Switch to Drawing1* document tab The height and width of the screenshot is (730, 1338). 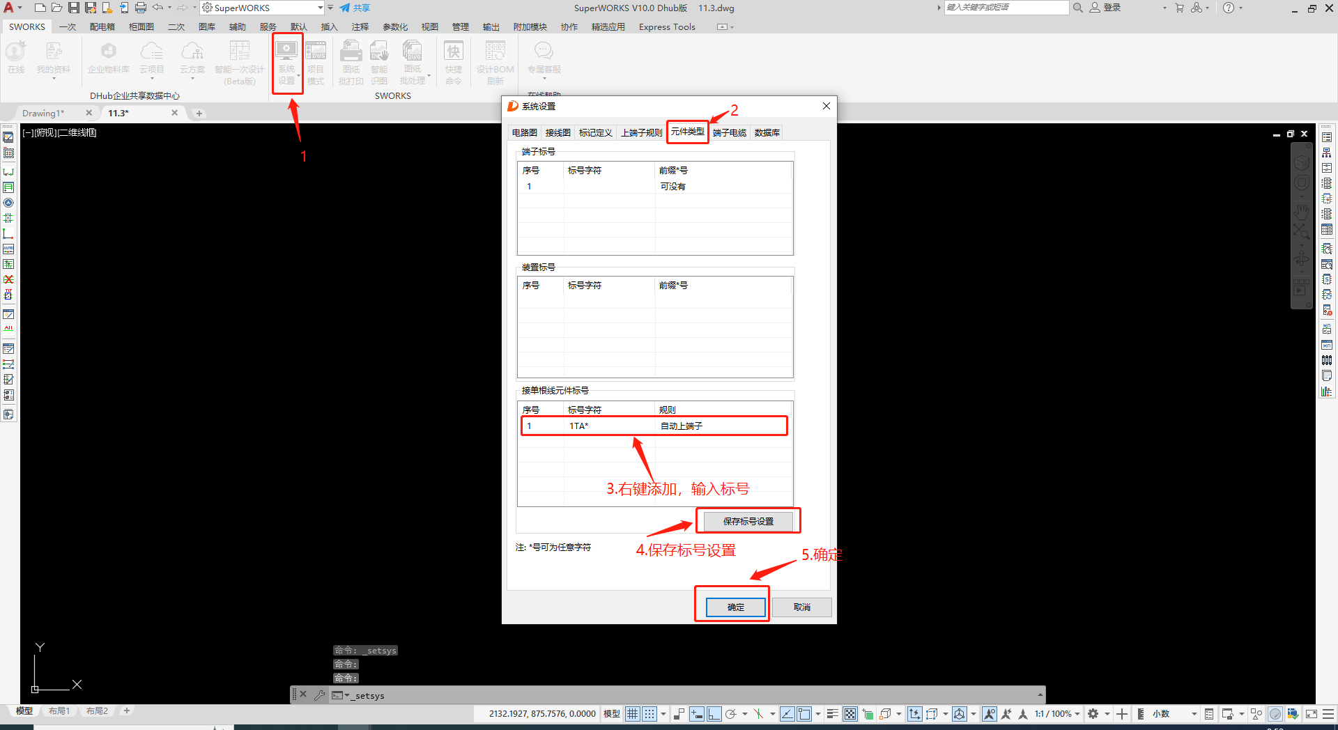[43, 113]
